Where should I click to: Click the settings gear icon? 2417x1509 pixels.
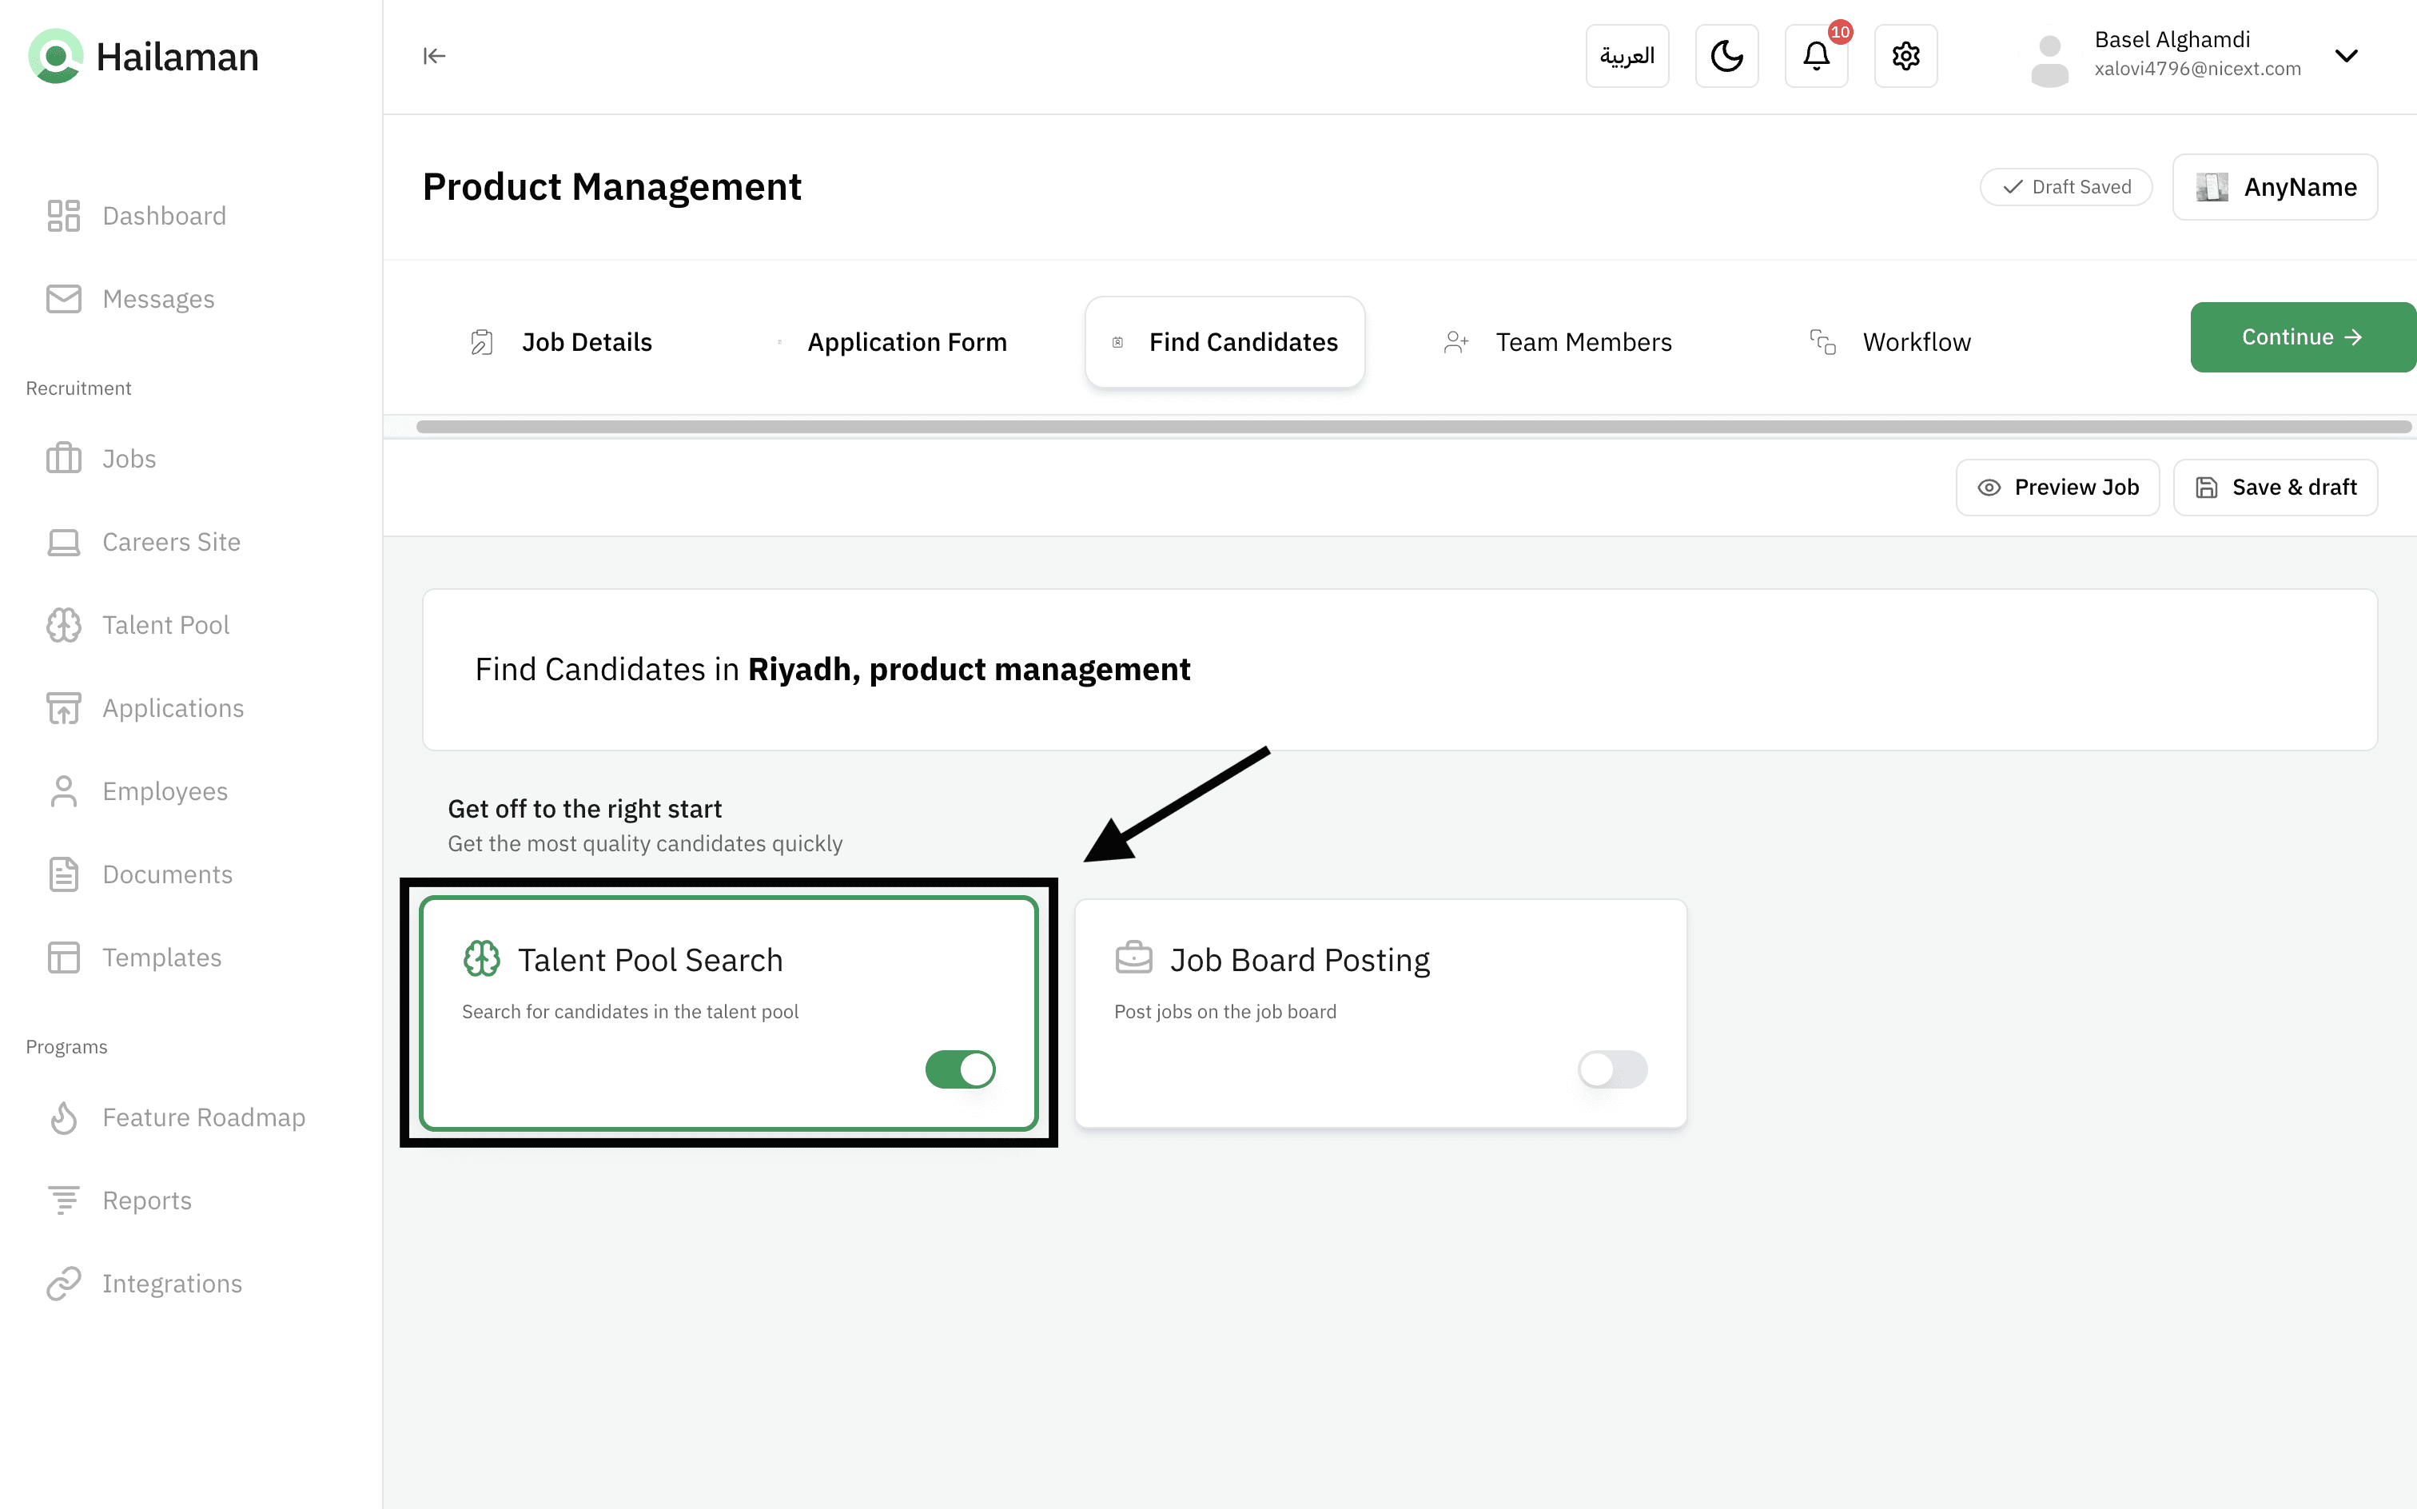(1905, 56)
